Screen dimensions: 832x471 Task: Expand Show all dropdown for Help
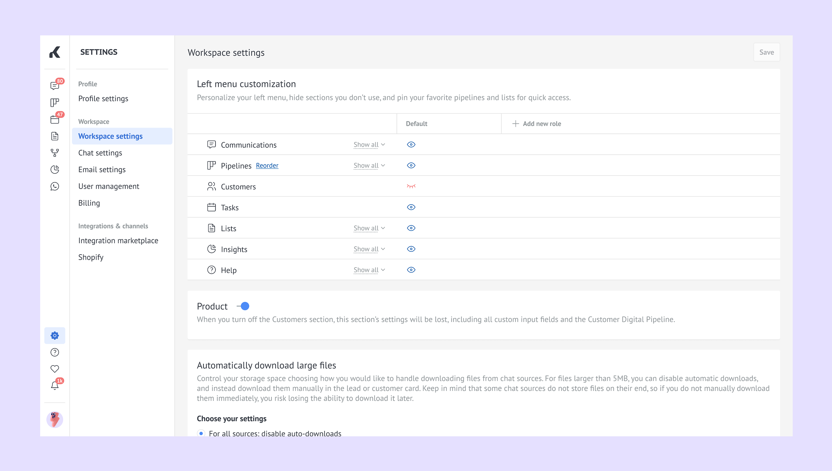click(369, 270)
